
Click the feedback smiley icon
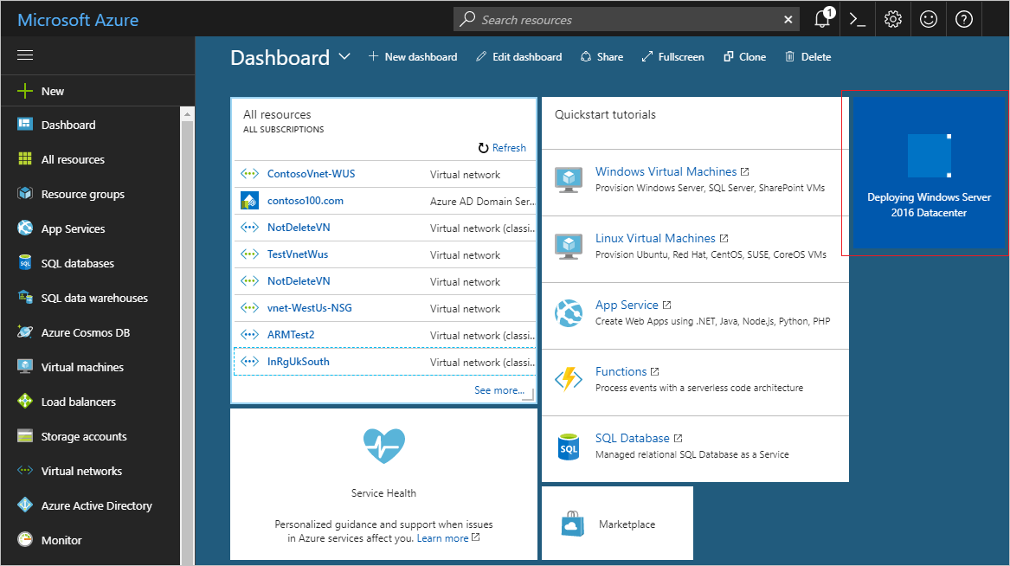(x=928, y=19)
